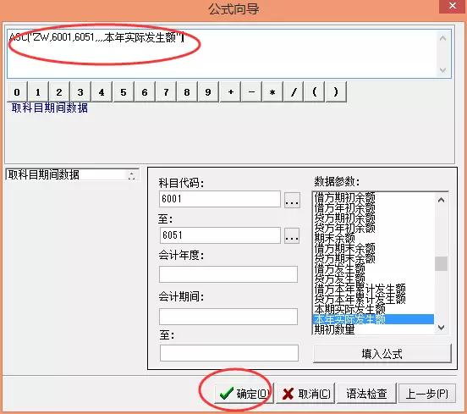Screen dimensions: 467x414
Task: Click the multiply operator key
Action: coord(272,92)
